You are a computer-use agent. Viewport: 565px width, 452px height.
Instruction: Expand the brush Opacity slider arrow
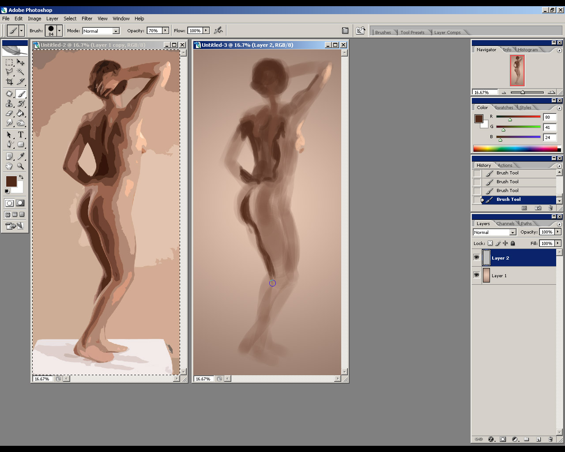pyautogui.click(x=166, y=30)
